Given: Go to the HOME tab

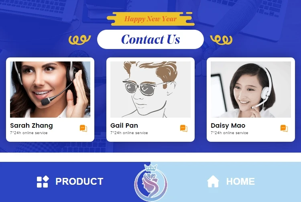Looking at the screenshot, I should pyautogui.click(x=231, y=181).
